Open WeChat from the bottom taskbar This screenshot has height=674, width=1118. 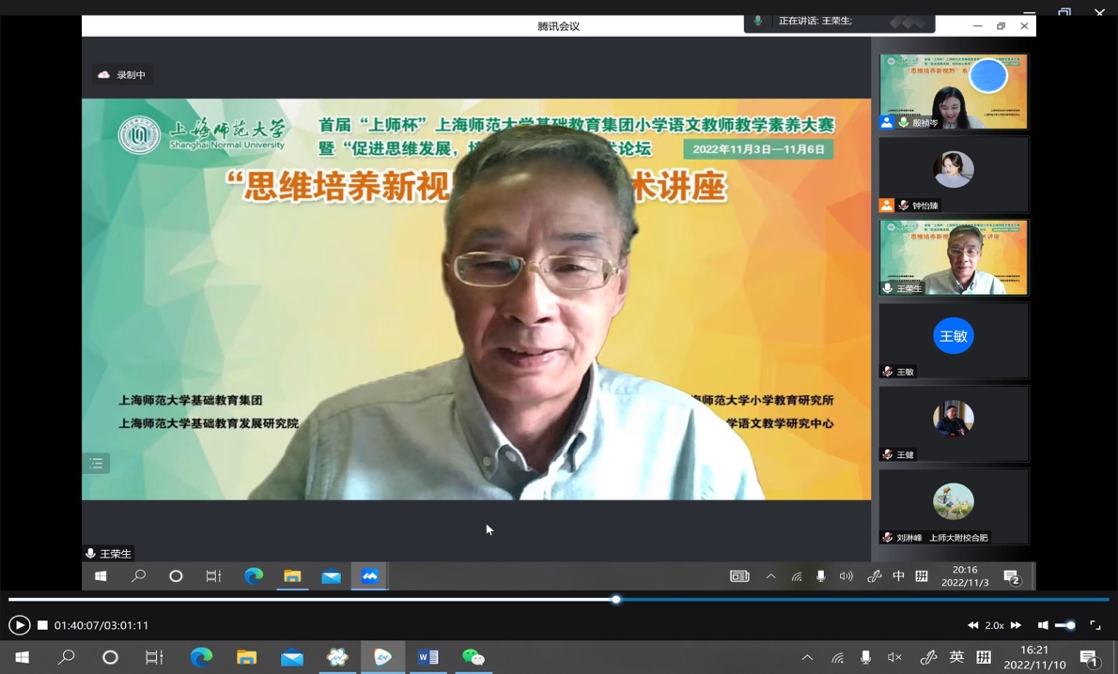pyautogui.click(x=474, y=657)
